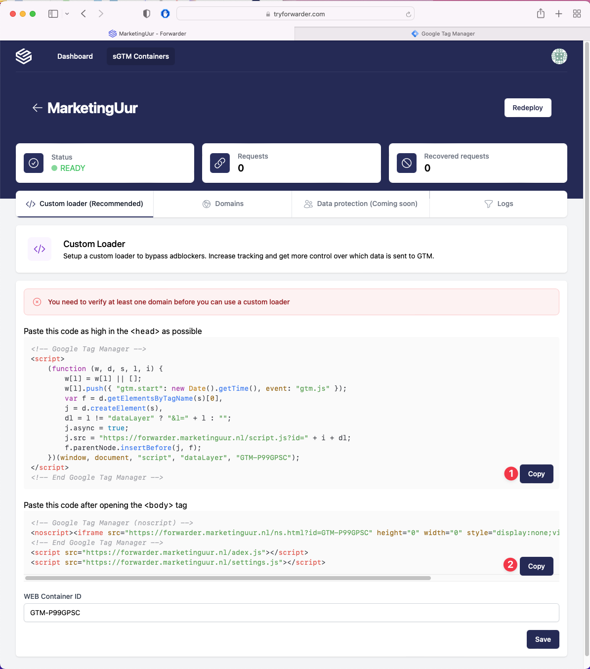The height and width of the screenshot is (669, 590).
Task: Click horizontal scrollbar under body code
Action: coord(228,578)
